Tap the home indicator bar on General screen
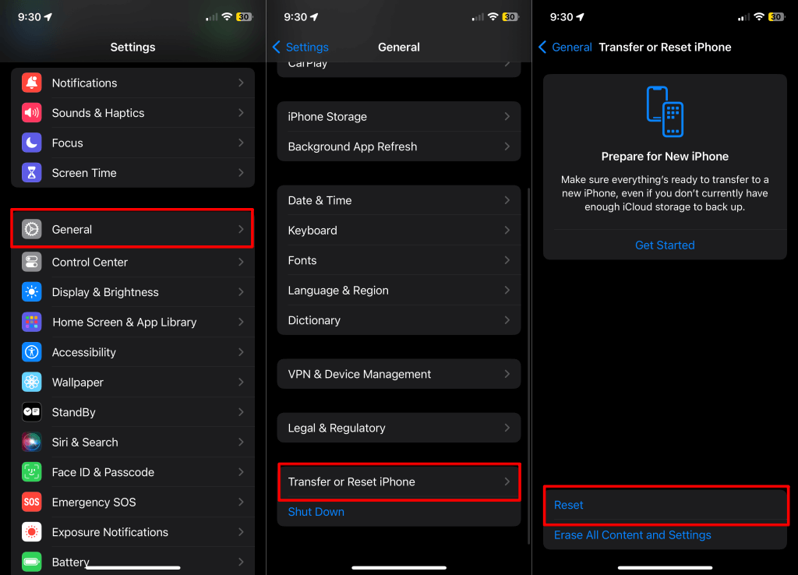798x575 pixels. tap(399, 567)
